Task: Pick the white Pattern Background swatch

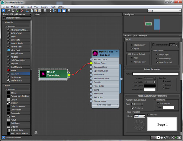Action: coord(150,90)
